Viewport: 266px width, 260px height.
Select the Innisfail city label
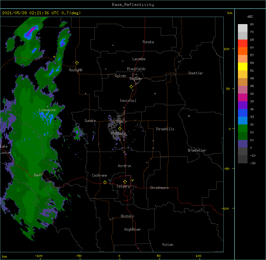click(128, 101)
